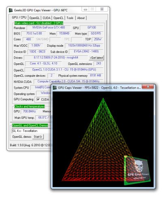
Task: Open the Tools tab
Action: 70,18
